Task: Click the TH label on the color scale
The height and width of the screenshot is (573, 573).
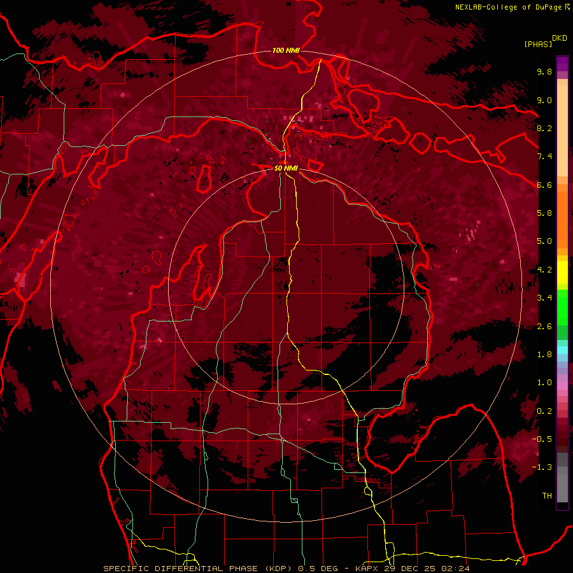Action: click(x=547, y=496)
